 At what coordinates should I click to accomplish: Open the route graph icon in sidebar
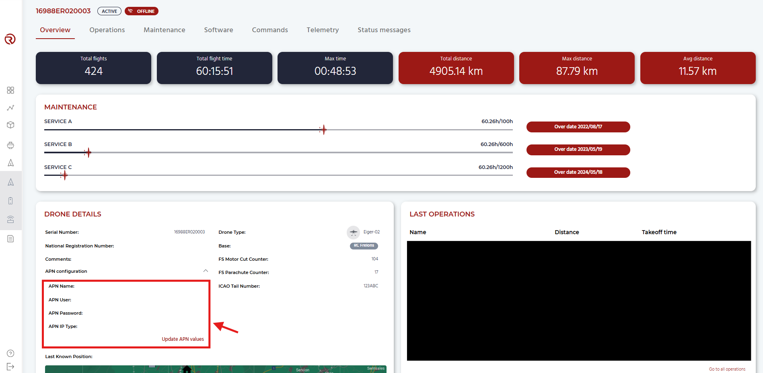10,108
